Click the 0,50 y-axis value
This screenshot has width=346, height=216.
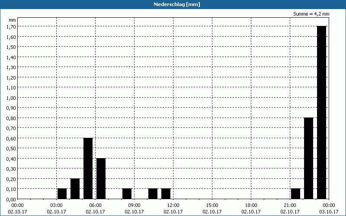pos(11,149)
